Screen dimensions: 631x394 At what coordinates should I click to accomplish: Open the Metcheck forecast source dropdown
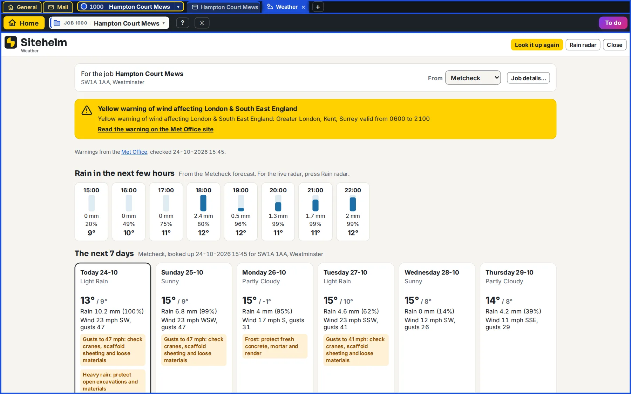pos(473,78)
